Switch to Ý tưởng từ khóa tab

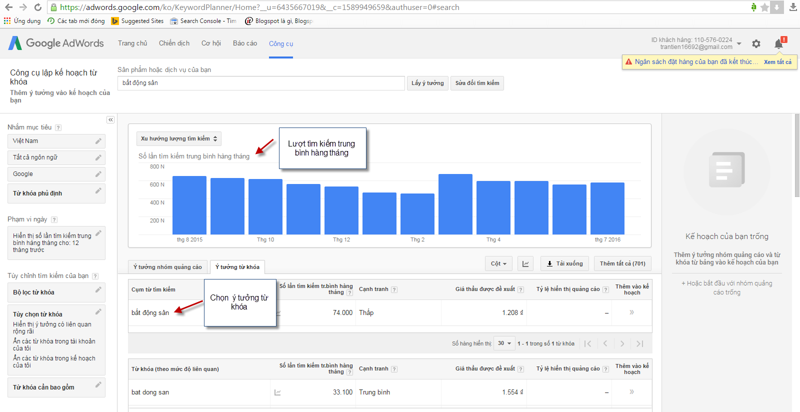point(237,267)
